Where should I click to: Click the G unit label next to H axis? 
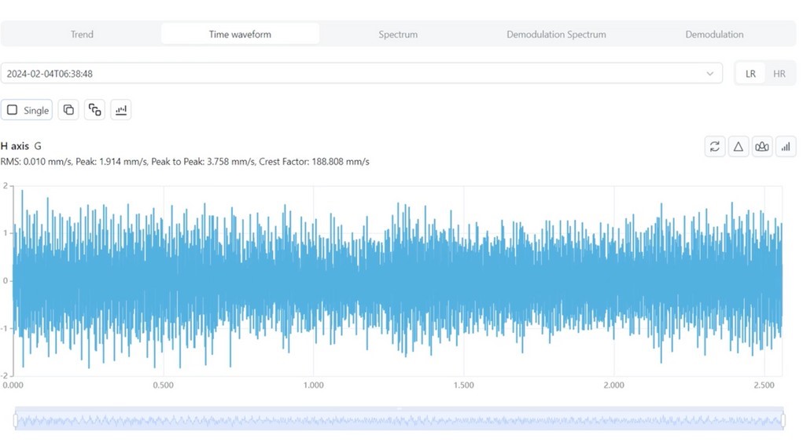[38, 146]
